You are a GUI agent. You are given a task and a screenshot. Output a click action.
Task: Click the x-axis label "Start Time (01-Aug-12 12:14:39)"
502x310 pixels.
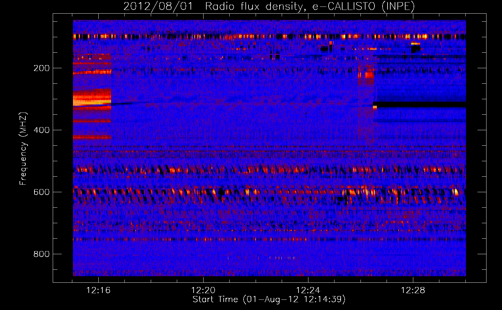[269, 299]
